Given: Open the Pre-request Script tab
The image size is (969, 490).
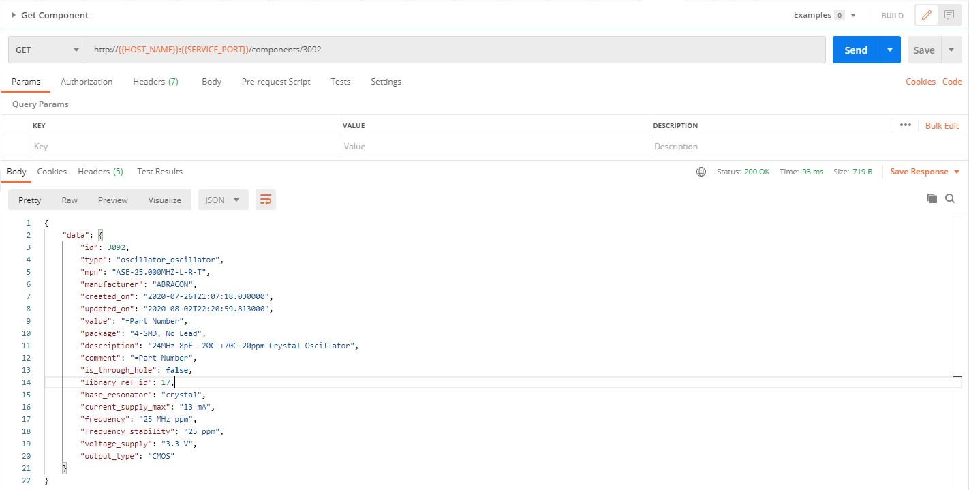Looking at the screenshot, I should [276, 82].
